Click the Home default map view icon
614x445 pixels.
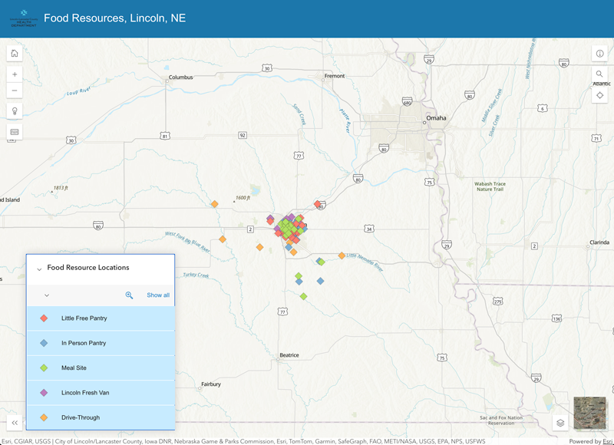pos(13,52)
